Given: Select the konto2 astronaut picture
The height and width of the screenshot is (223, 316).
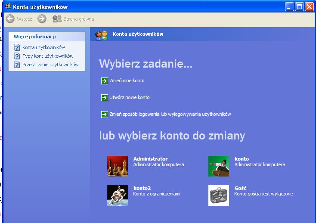Looking at the screenshot, I should [118, 195].
